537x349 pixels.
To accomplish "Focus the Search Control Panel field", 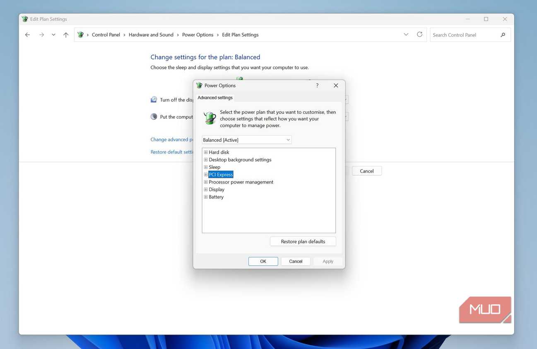I will pyautogui.click(x=470, y=35).
